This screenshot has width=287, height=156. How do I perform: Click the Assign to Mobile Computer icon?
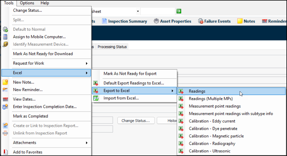[x=5, y=37]
